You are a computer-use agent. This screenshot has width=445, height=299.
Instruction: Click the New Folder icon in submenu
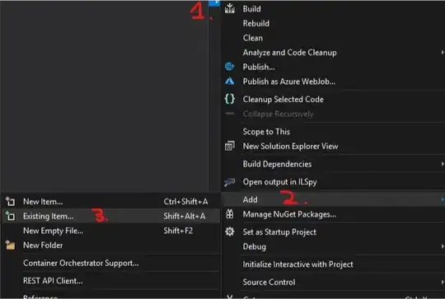click(x=10, y=245)
